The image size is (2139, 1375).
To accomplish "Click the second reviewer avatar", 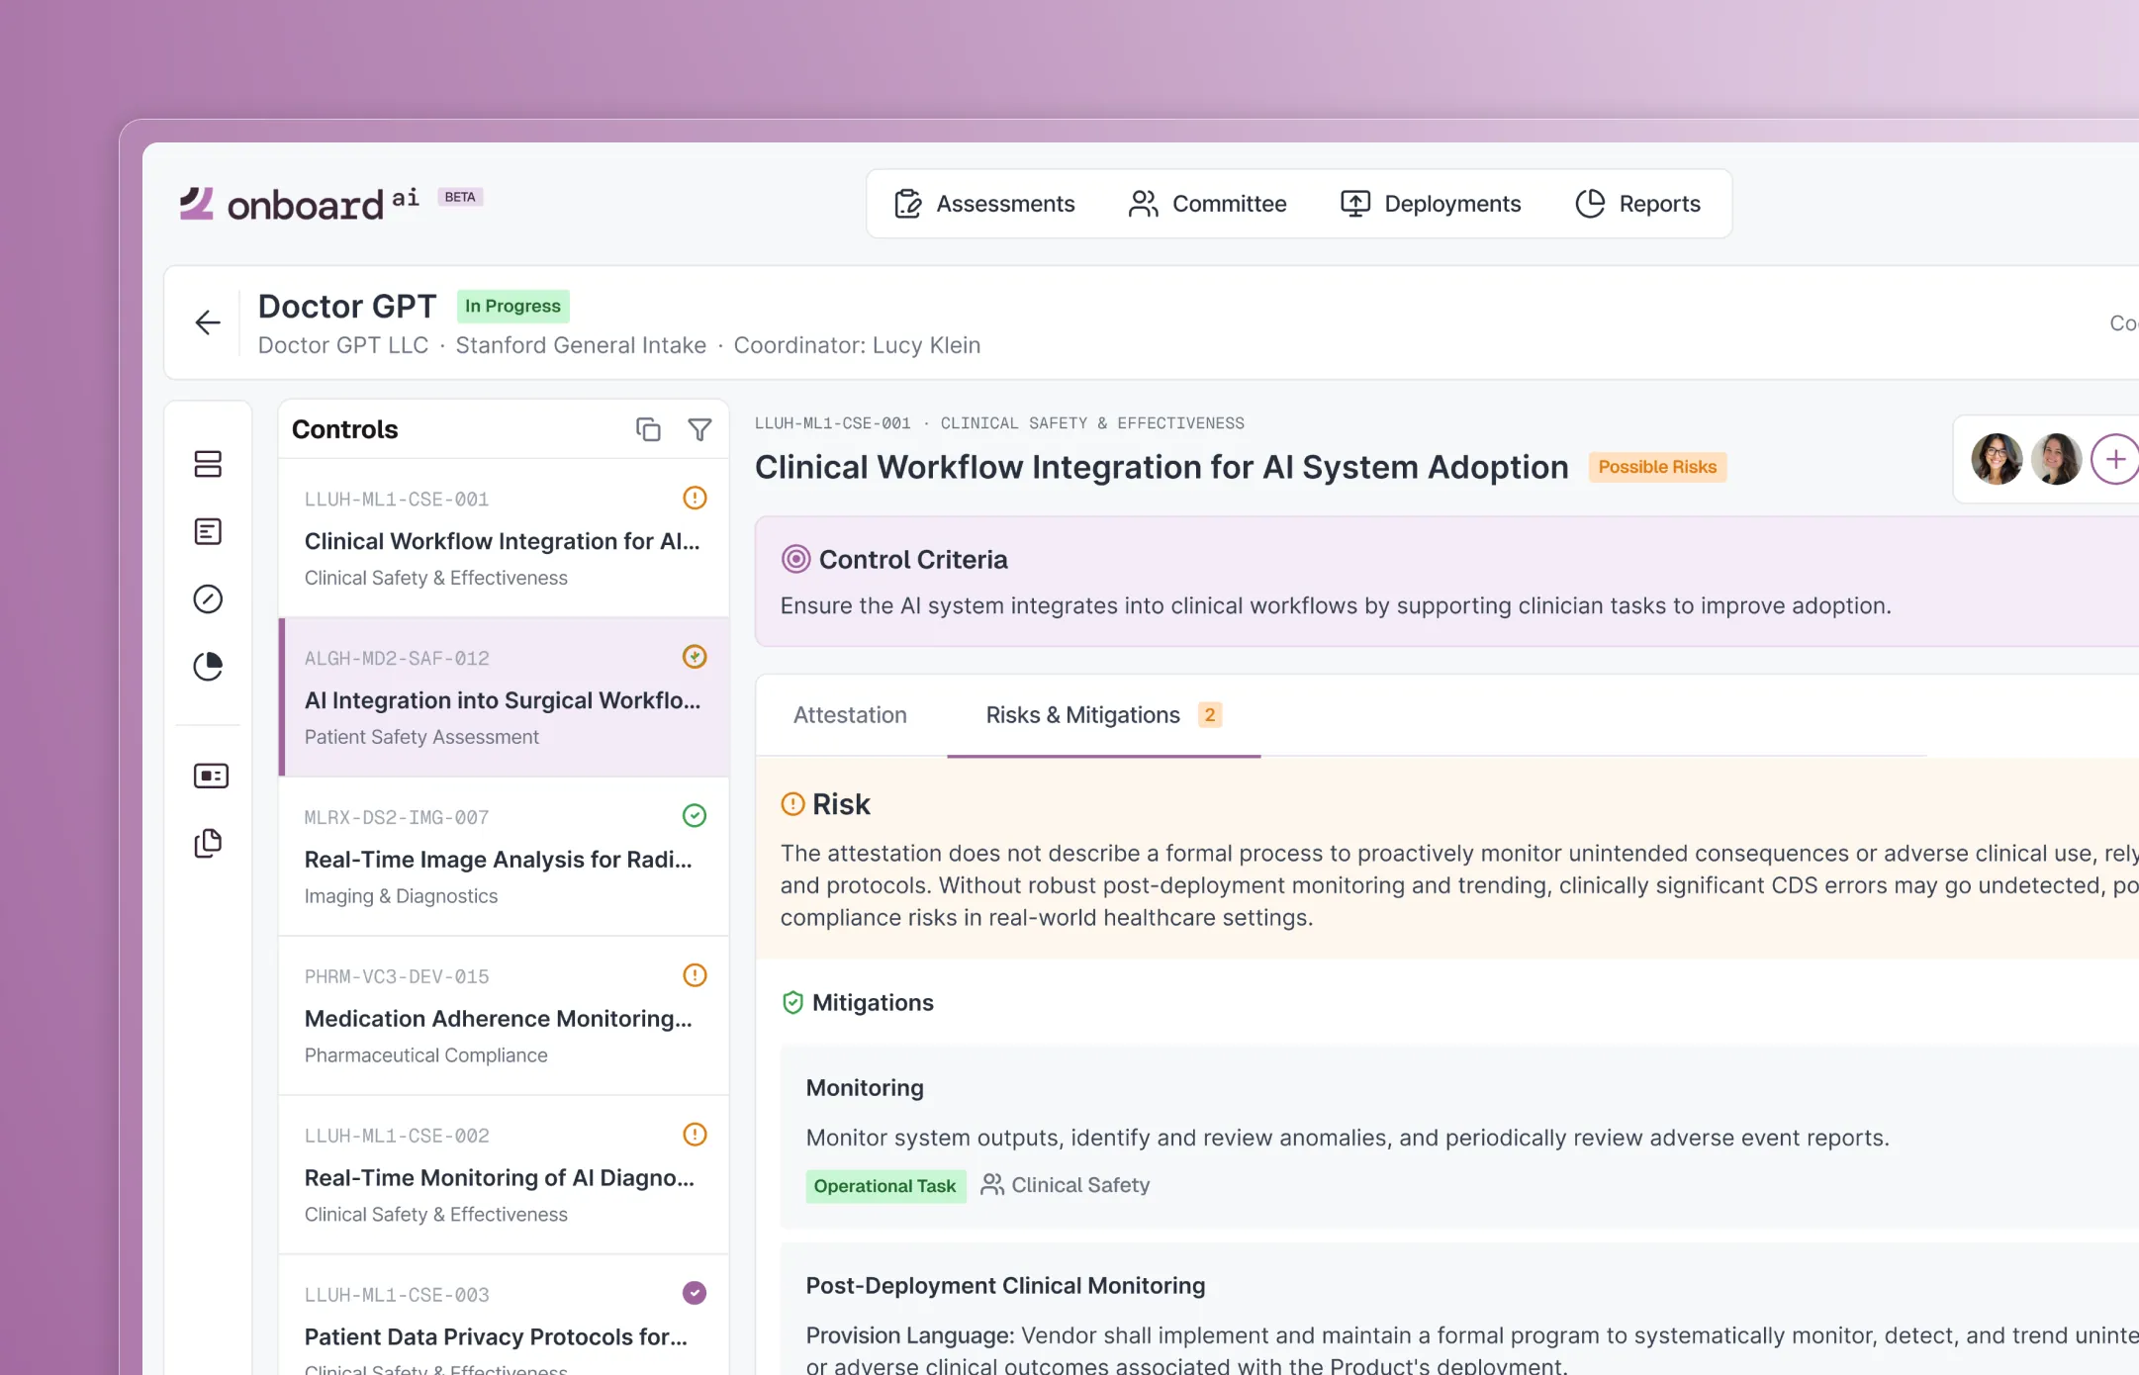I will [2056, 459].
